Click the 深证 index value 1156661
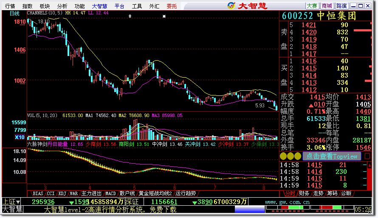 click(164, 201)
